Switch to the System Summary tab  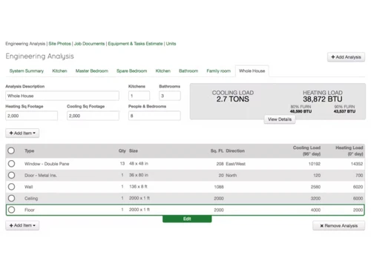[27, 71]
